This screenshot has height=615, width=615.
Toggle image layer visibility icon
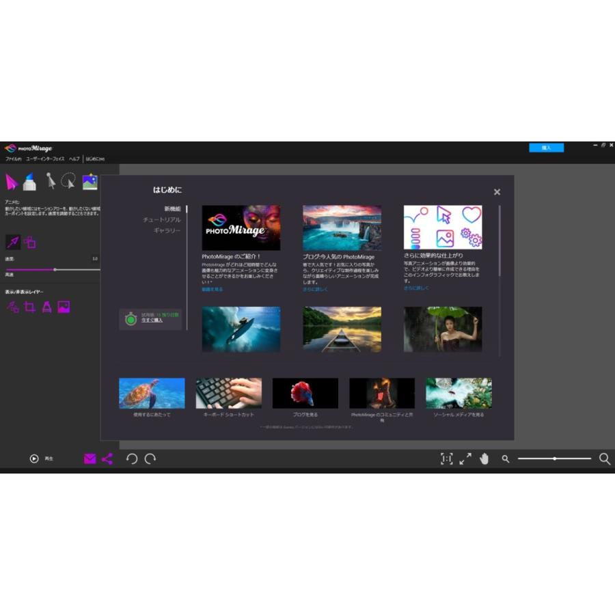64,307
